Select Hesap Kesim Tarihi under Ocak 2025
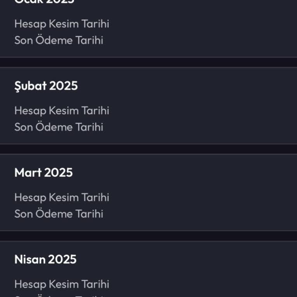297x297 pixels. click(x=61, y=24)
